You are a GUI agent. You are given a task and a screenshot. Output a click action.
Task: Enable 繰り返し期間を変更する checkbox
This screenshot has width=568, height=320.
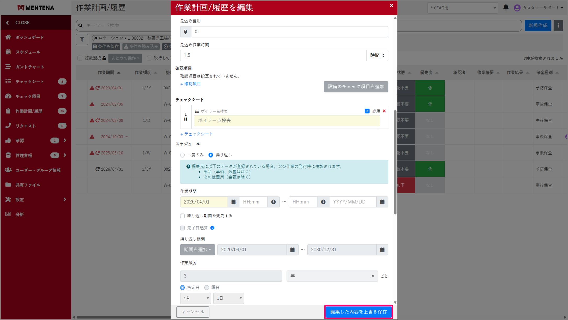[182, 216]
